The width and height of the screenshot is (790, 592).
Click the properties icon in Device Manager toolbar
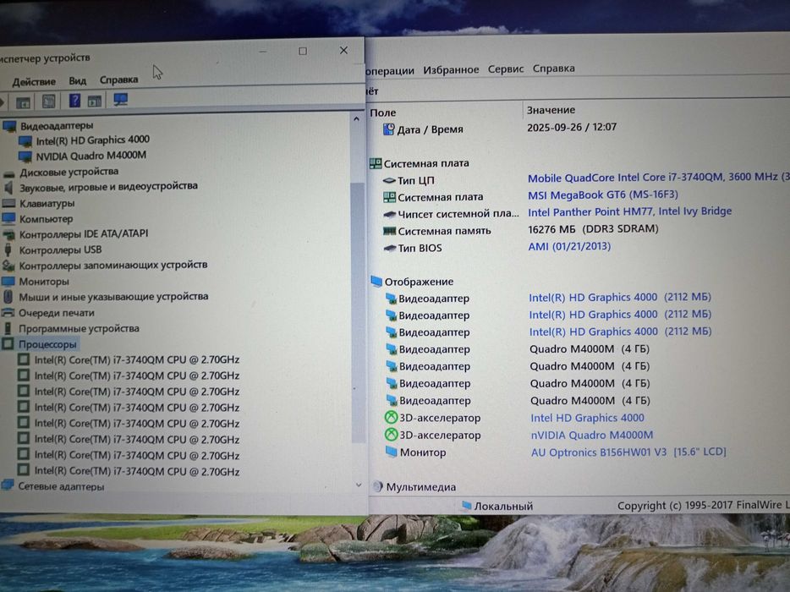pyautogui.click(x=49, y=101)
